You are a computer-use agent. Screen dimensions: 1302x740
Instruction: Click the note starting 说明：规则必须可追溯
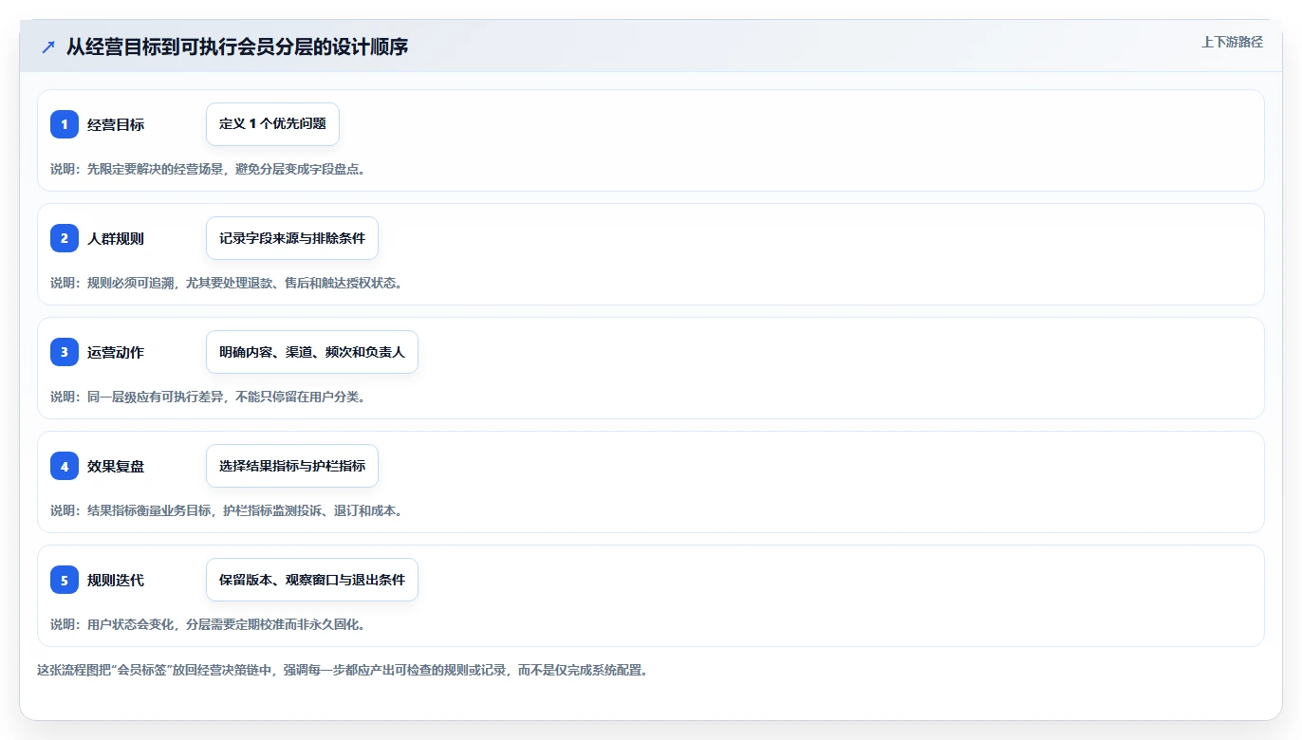227,283
